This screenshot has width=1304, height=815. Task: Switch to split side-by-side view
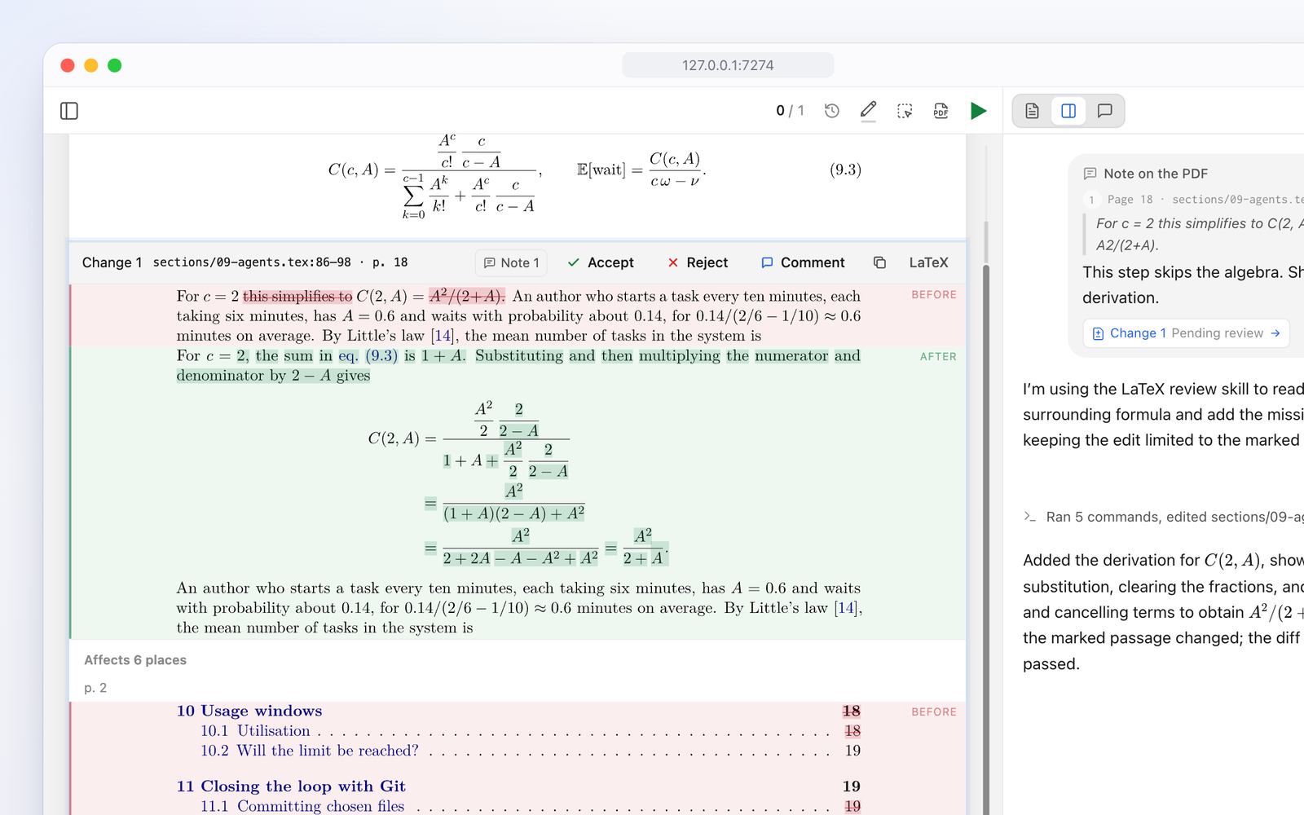point(1068,111)
